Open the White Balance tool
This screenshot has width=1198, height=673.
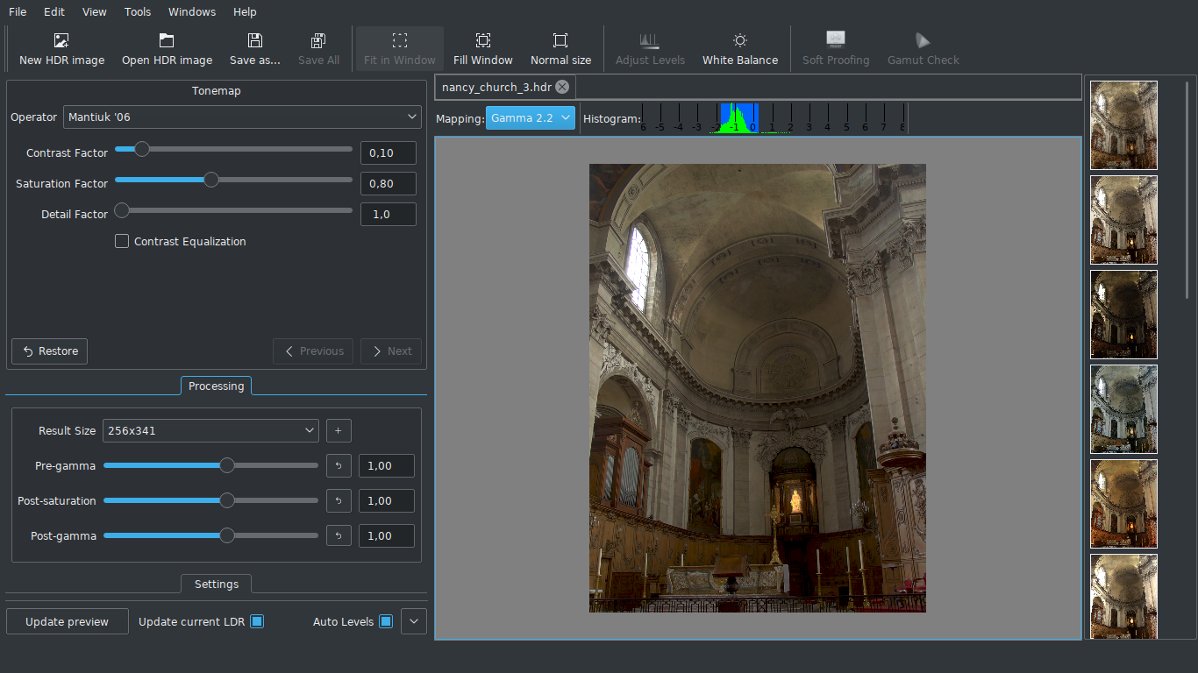tap(739, 48)
